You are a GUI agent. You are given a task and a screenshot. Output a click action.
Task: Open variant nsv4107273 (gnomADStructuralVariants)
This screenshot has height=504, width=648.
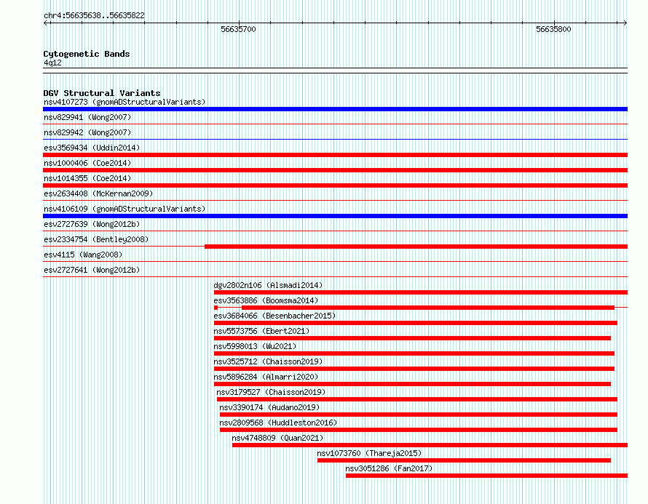(125, 102)
